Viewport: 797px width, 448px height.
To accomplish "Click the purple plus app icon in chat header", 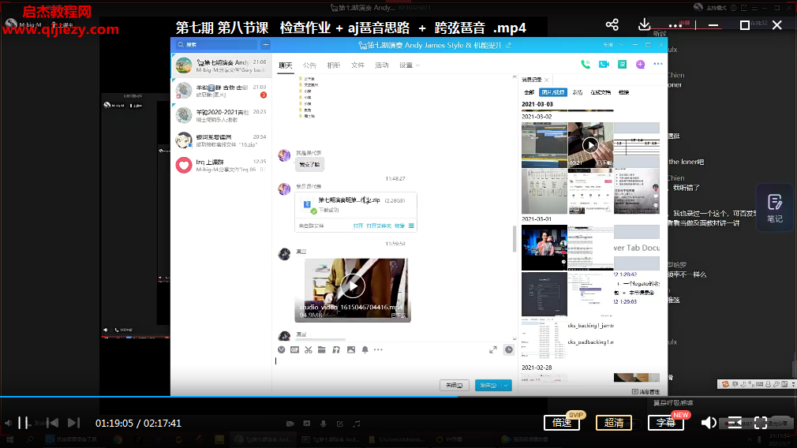I will pyautogui.click(x=641, y=64).
